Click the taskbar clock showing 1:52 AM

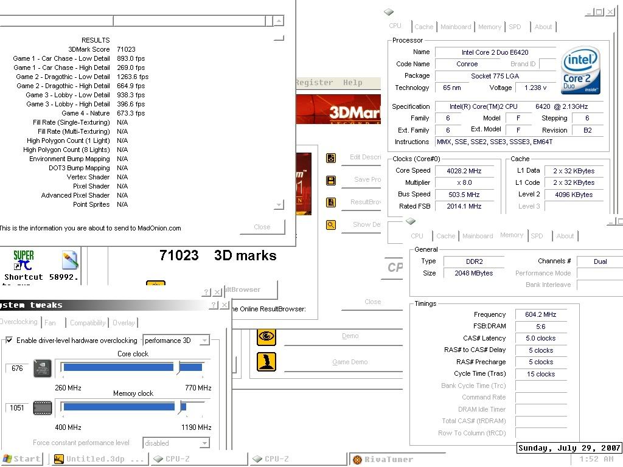596,459
